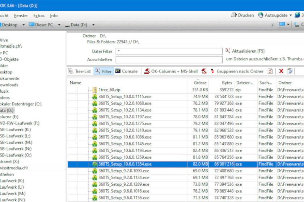
Task: Expand the Autoupdate dropdown arrow
Action: point(291,15)
